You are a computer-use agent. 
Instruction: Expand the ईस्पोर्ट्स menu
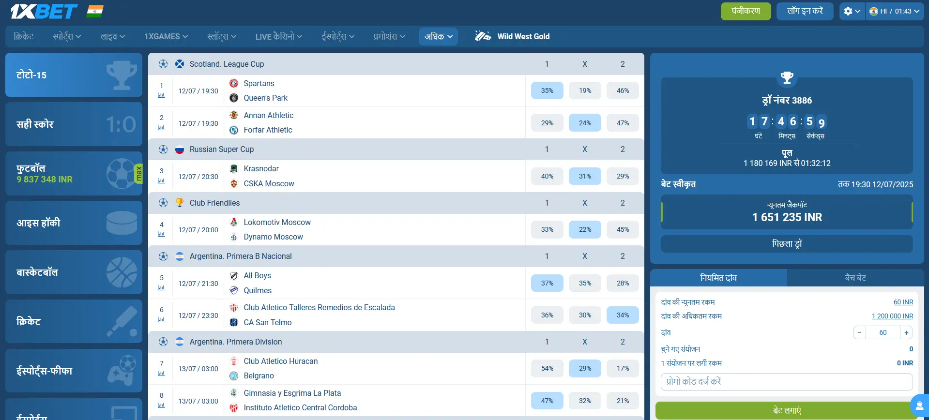point(338,36)
